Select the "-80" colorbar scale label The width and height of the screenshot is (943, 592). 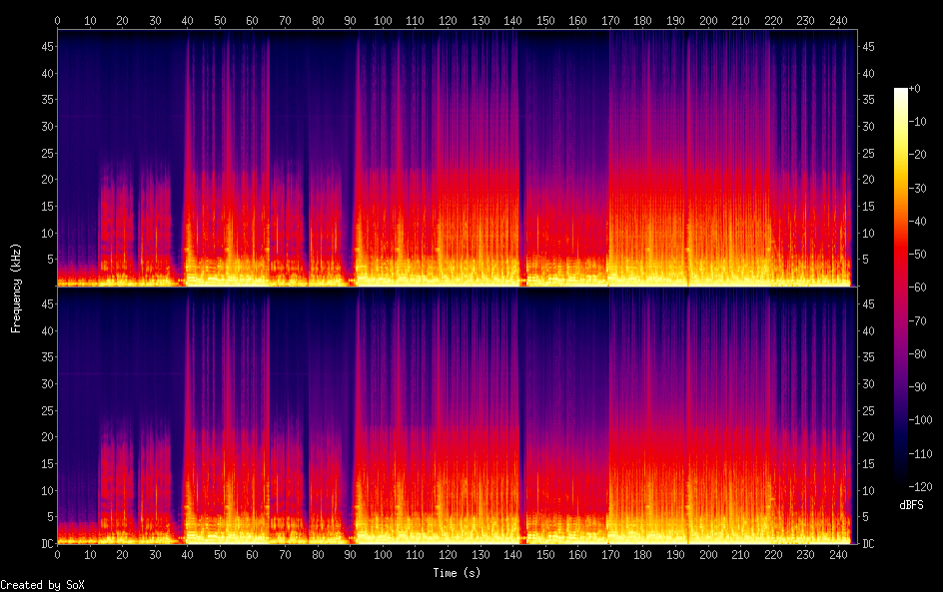coord(917,354)
